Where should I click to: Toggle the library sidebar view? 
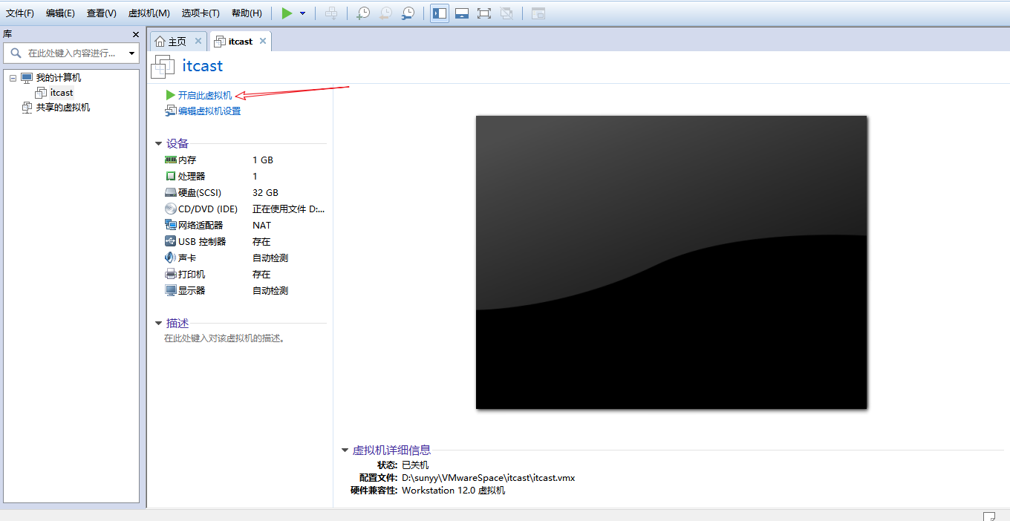(x=440, y=13)
